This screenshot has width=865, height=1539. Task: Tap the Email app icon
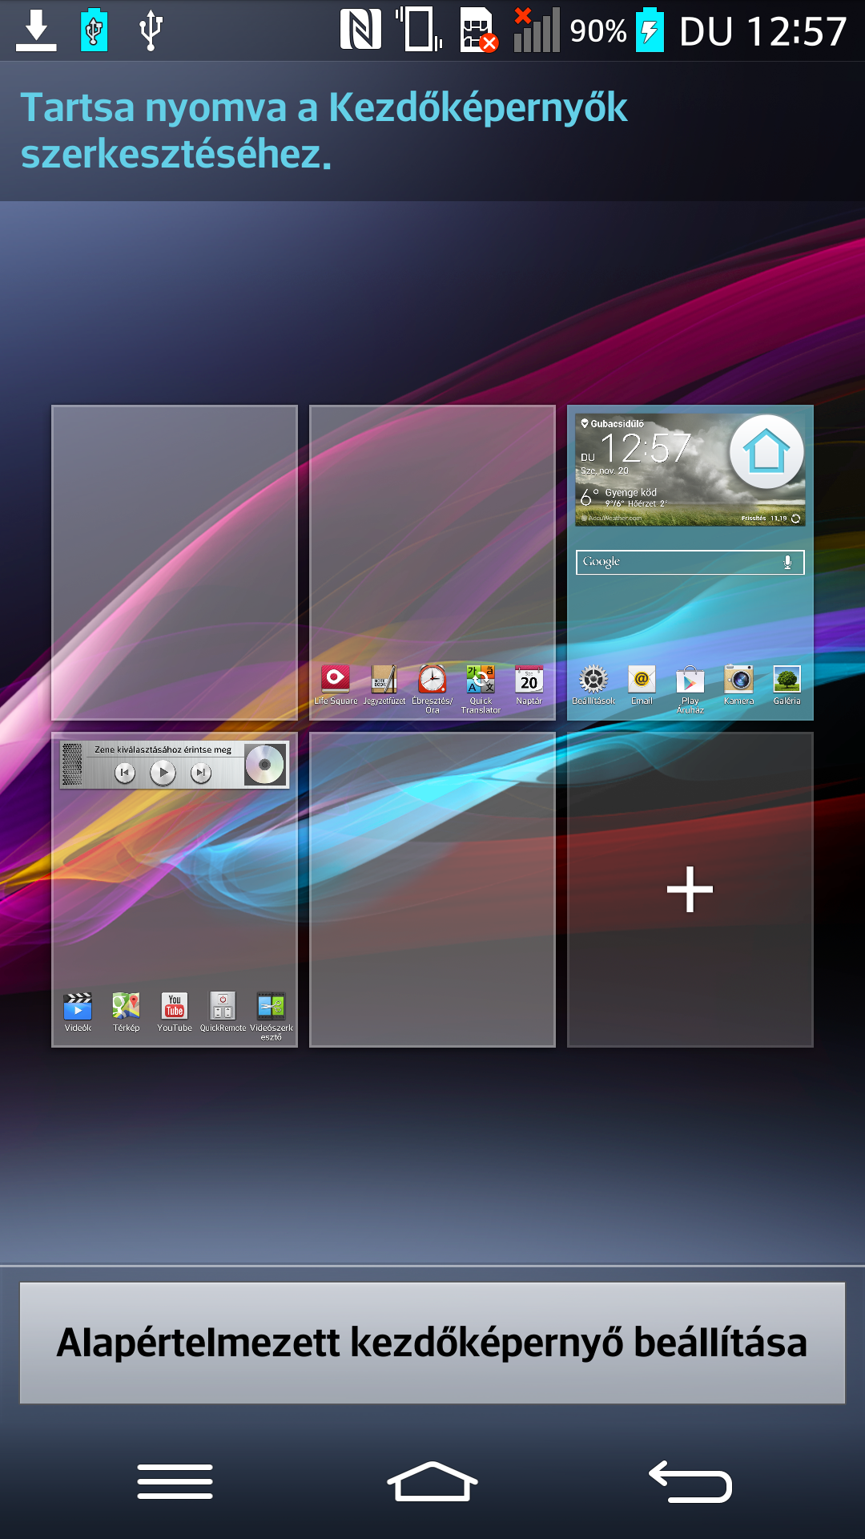(x=642, y=680)
